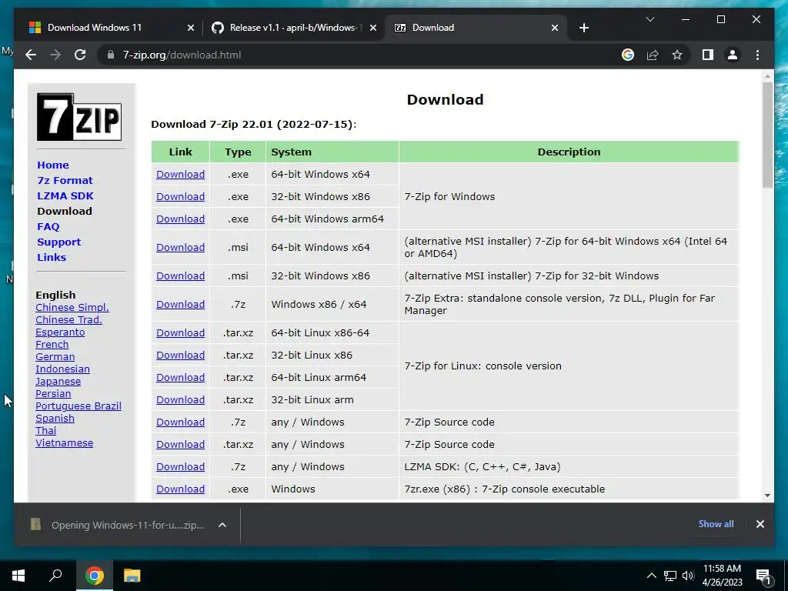The height and width of the screenshot is (591, 788).
Task: Download the 7-Zip Source code .tar.xz
Action: click(180, 444)
